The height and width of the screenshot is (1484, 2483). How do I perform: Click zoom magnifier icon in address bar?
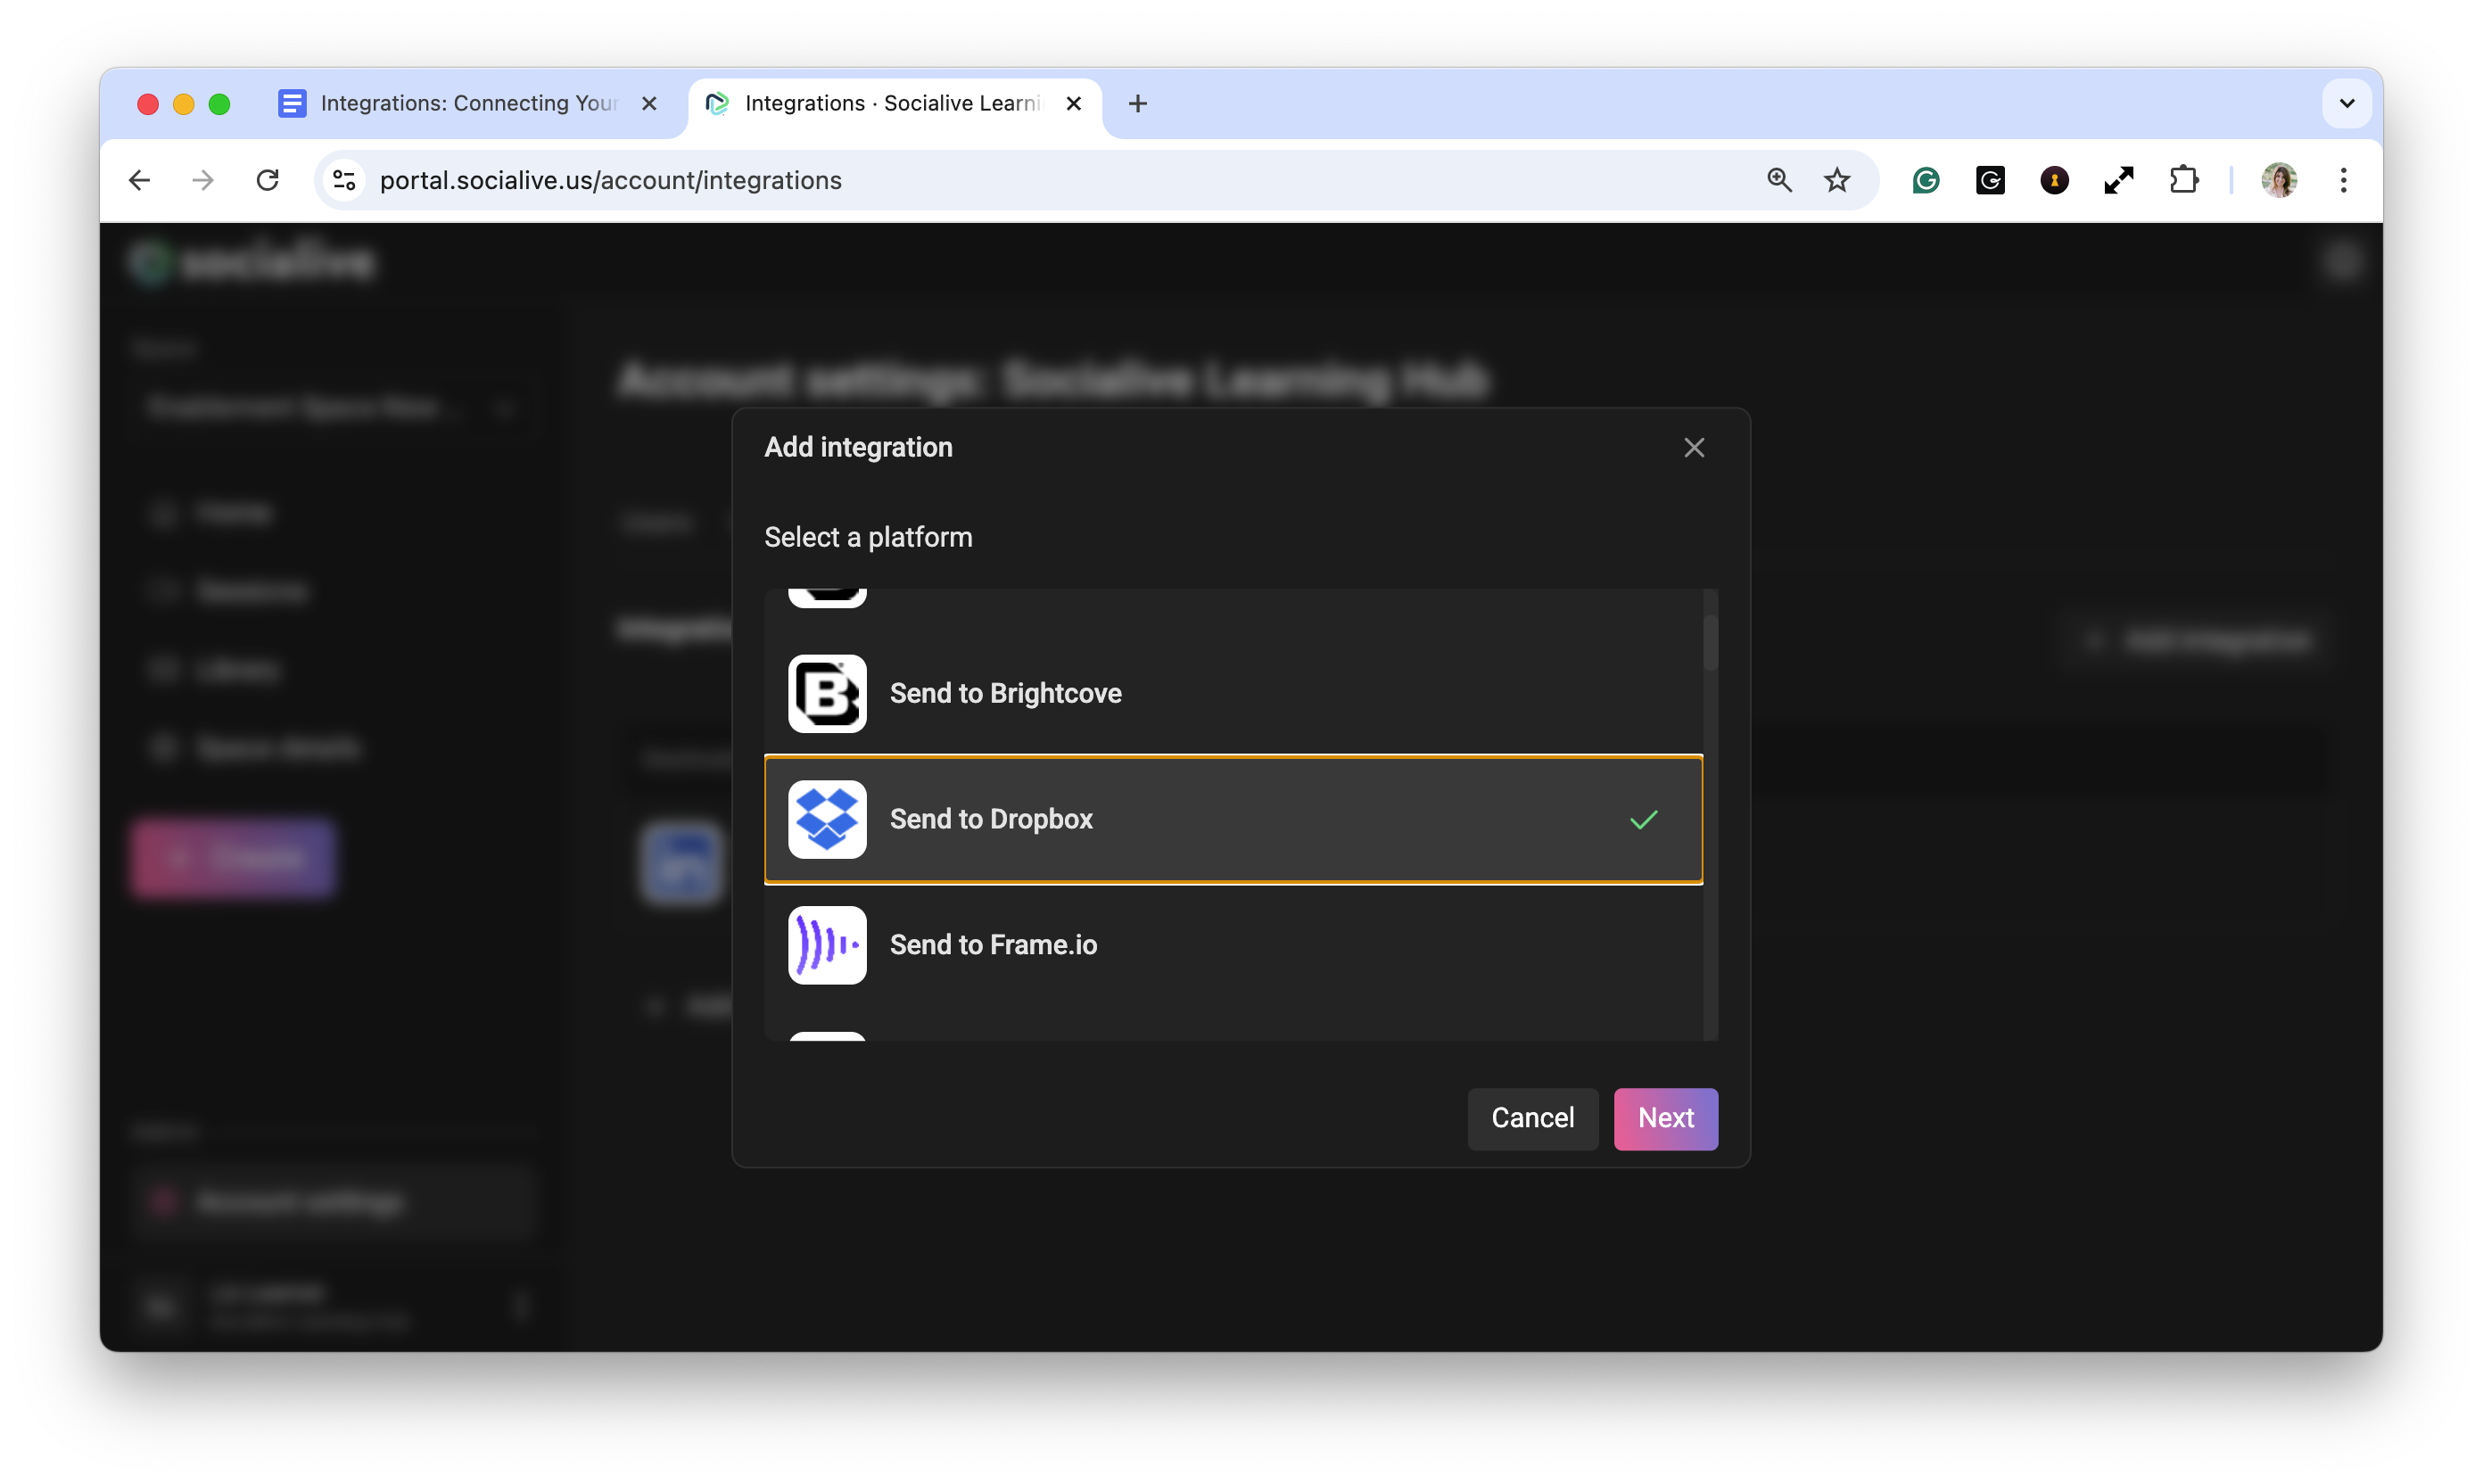click(x=1779, y=180)
